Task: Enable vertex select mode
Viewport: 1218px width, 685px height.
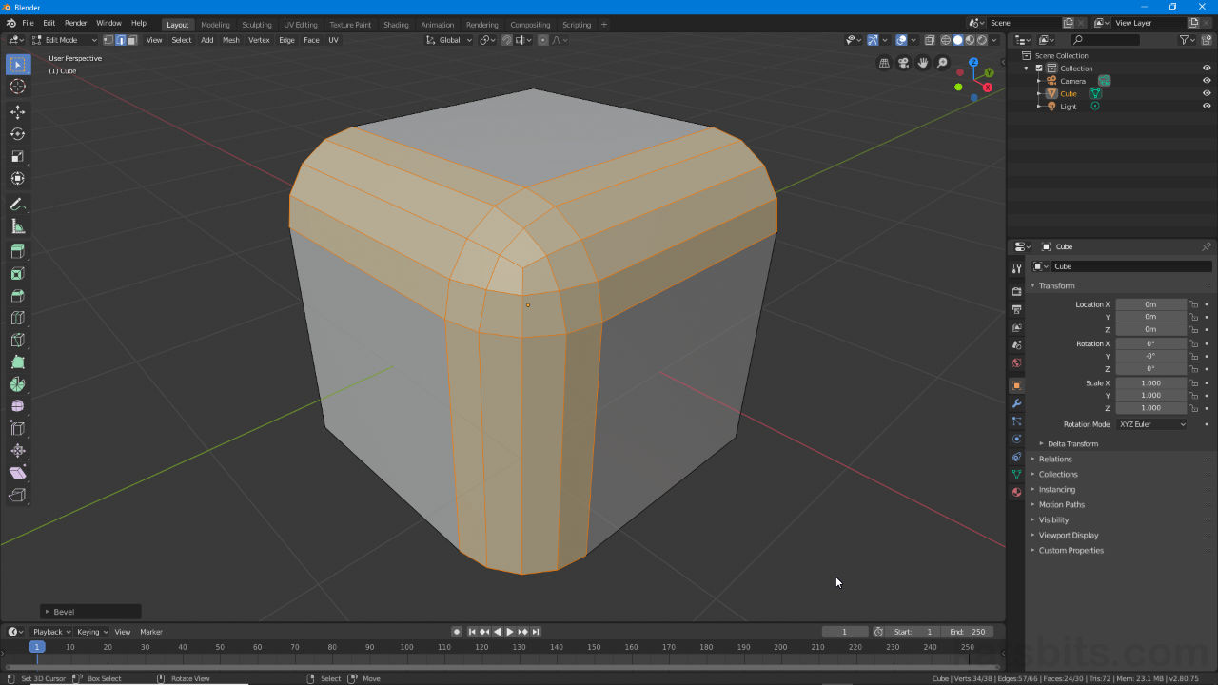Action: 108,40
